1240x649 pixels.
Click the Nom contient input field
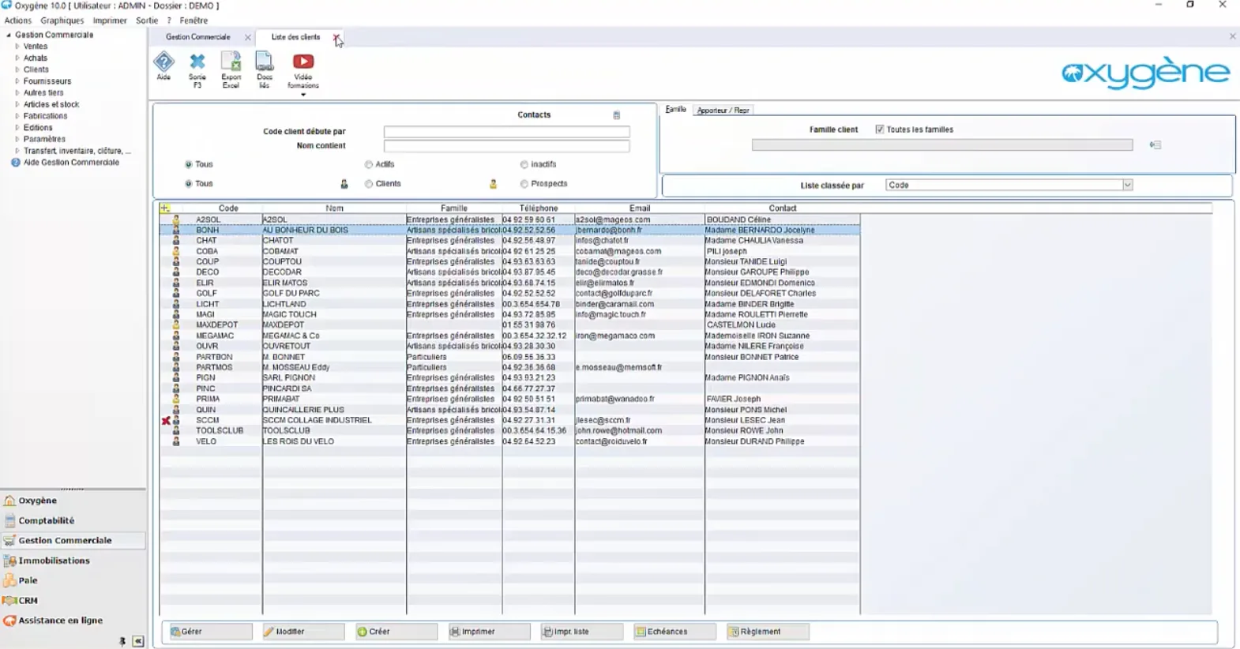point(506,146)
